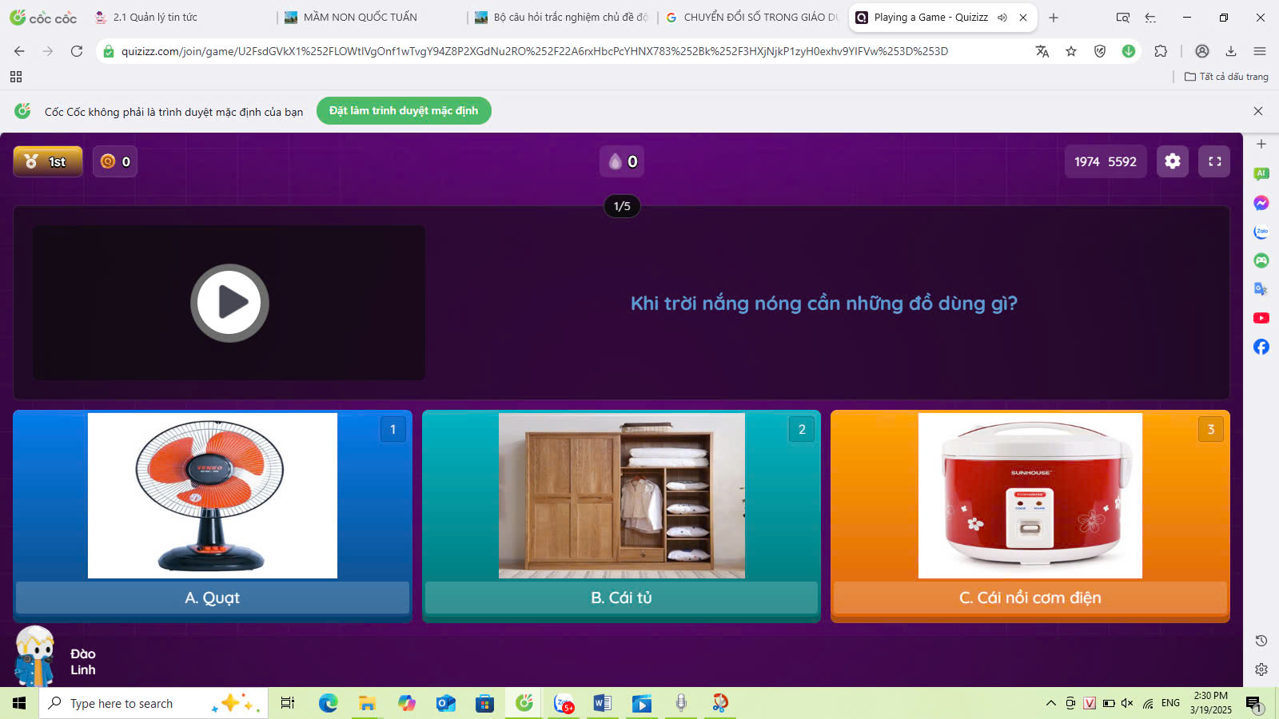Screen dimensions: 1279x719
Task: Click the Messenger icon in sidebar
Action: (1261, 203)
